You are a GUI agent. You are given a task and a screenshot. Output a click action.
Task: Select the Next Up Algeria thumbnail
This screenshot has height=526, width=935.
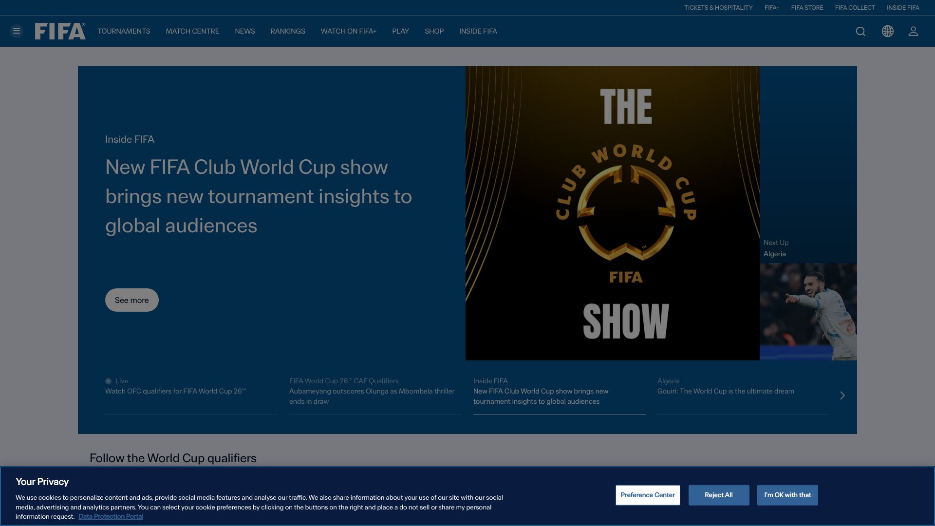click(808, 312)
